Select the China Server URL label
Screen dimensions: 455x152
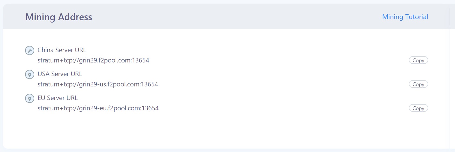coord(62,50)
